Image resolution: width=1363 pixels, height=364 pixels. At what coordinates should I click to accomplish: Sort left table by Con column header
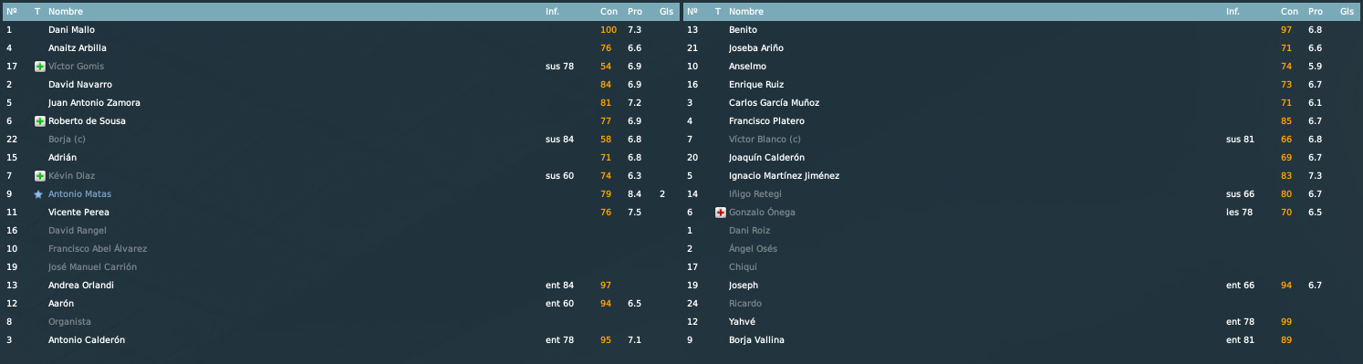click(x=609, y=12)
